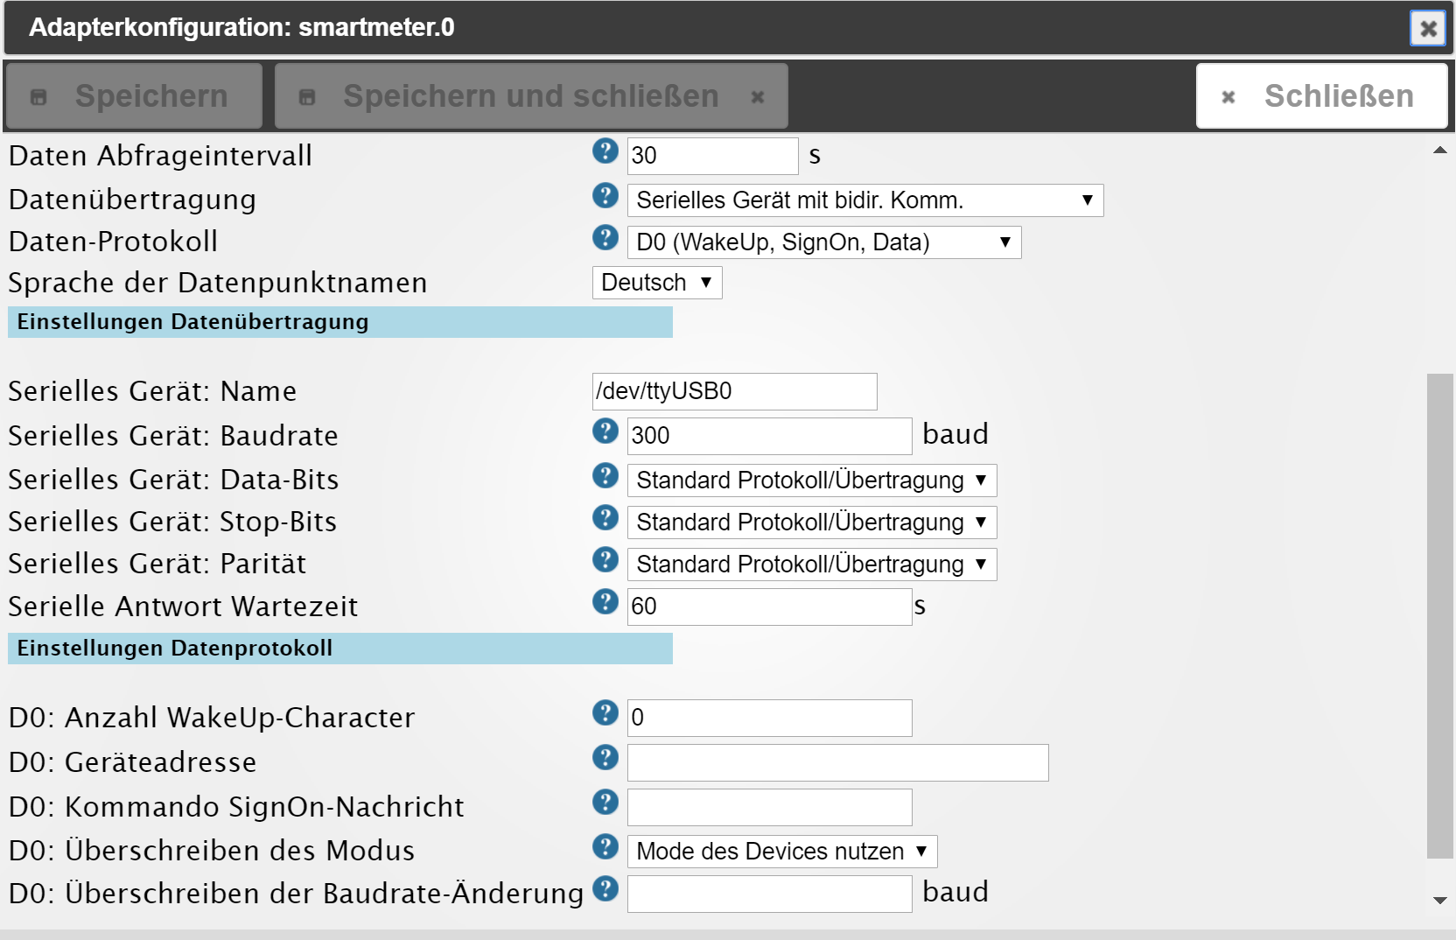Open help for D0: Überschreiben des Modus
Image resolution: width=1456 pixels, height=940 pixels.
[605, 846]
